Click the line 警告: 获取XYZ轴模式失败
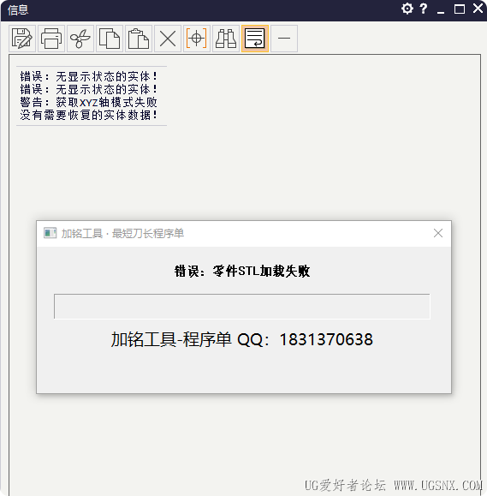The image size is (487, 496). coord(88,102)
